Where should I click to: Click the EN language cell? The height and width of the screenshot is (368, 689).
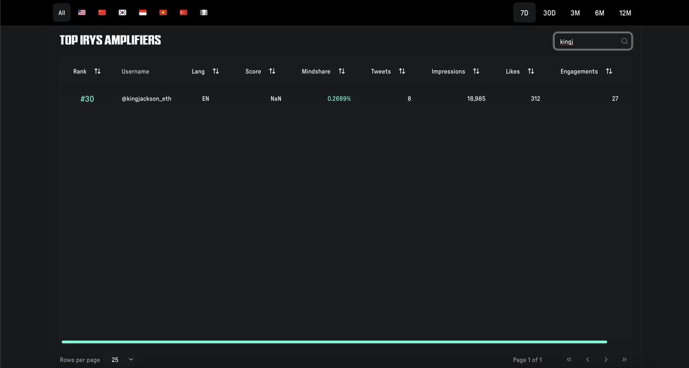pos(206,99)
